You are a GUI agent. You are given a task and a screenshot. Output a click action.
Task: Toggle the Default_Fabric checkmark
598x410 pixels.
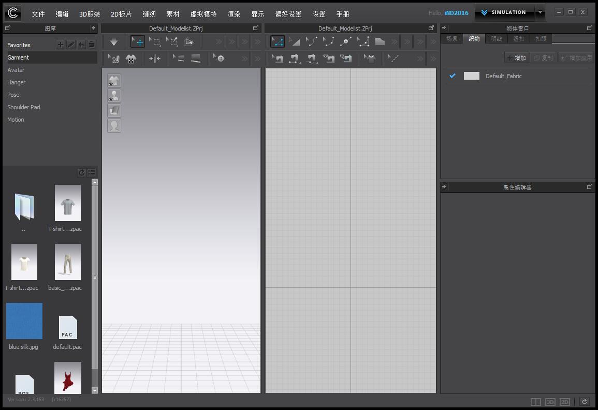(453, 76)
